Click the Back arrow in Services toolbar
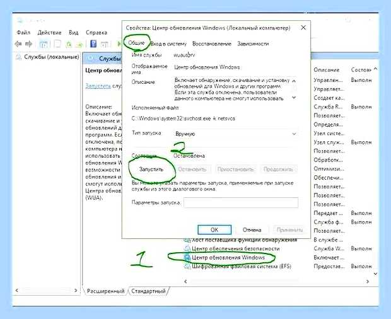391x319 pixels. click(18, 44)
